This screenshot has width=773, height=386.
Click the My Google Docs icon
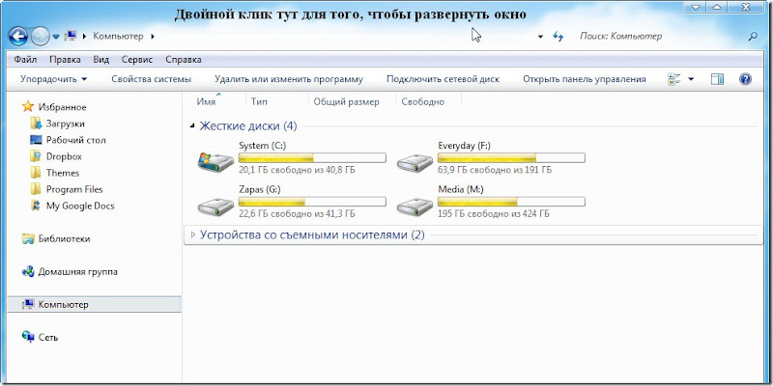(x=36, y=206)
